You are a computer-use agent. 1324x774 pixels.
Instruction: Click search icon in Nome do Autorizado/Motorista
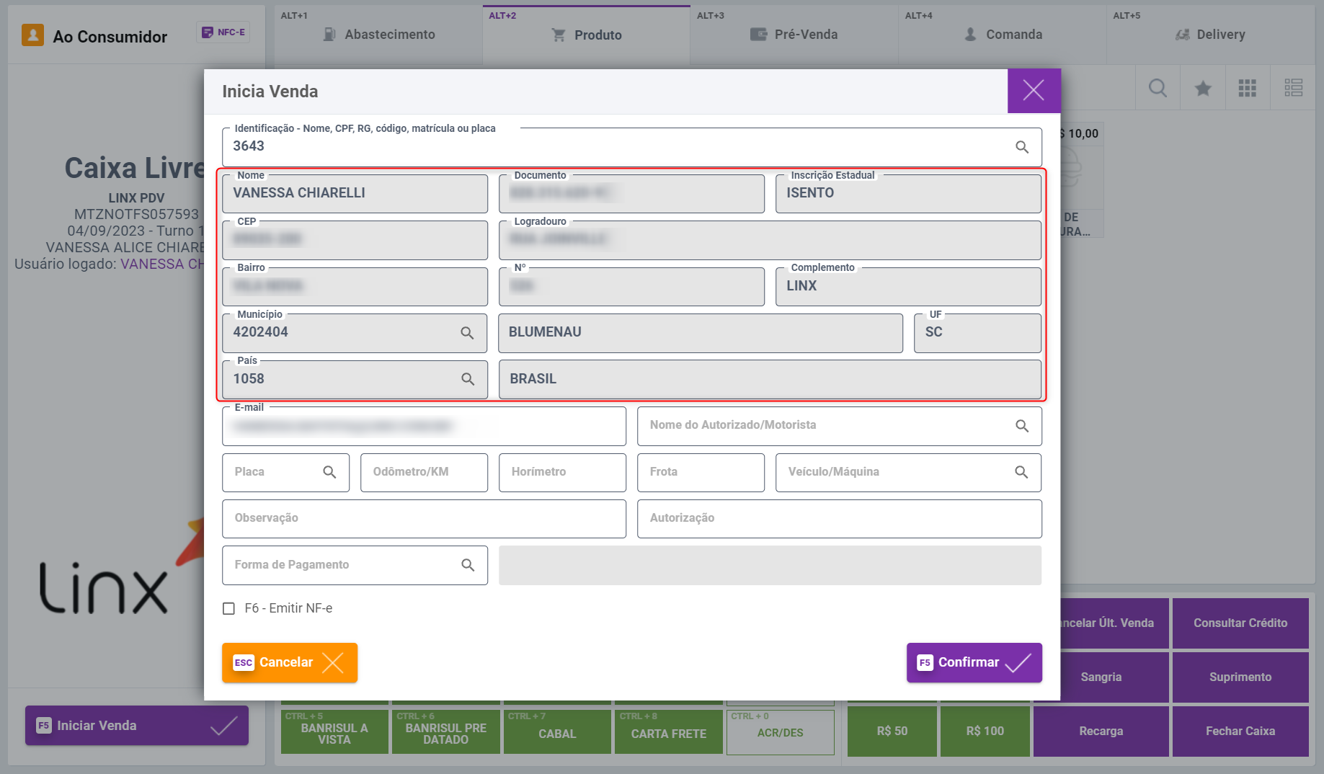tap(1021, 426)
